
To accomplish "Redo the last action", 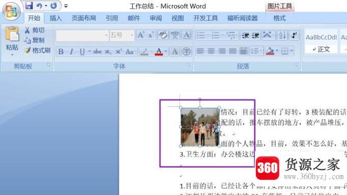I will coord(54,6).
